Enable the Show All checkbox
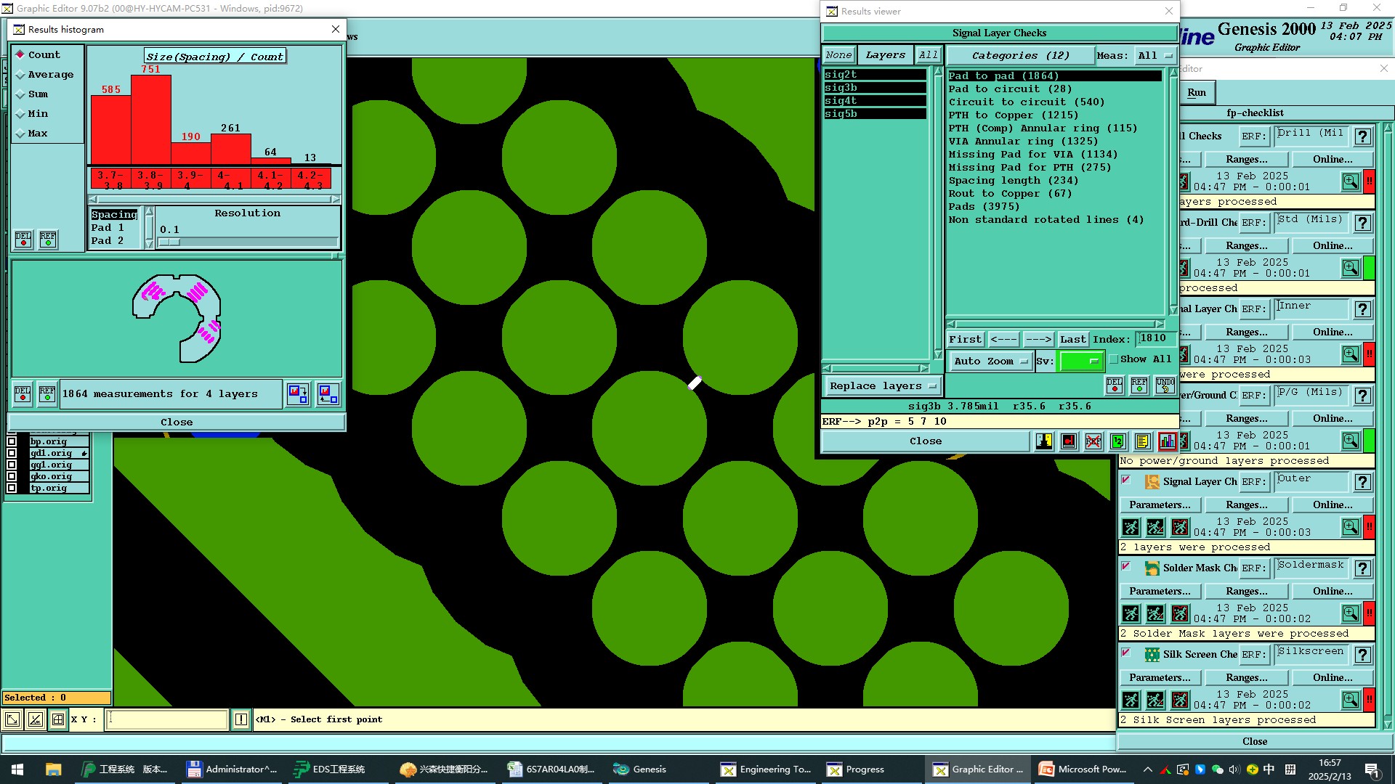1395x784 pixels. (1114, 359)
